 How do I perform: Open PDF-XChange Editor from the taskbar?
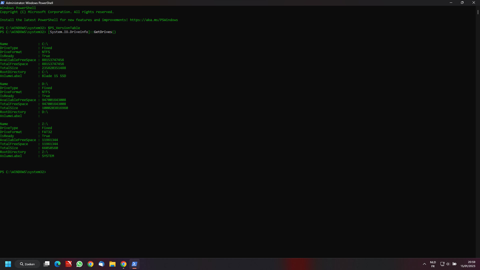coord(68,264)
